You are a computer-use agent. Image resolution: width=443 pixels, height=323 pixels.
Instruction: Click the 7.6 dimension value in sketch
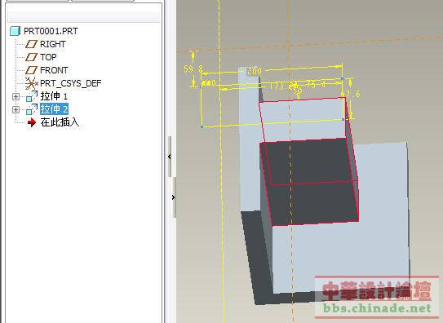click(353, 94)
